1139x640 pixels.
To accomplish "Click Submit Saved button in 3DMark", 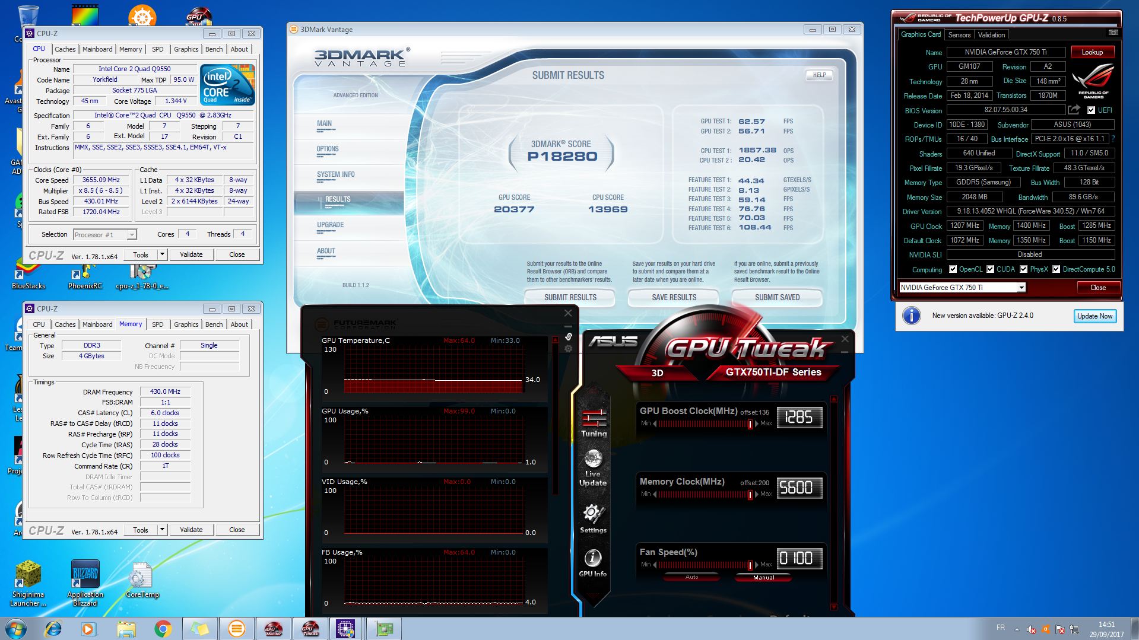I will pyautogui.click(x=777, y=297).
